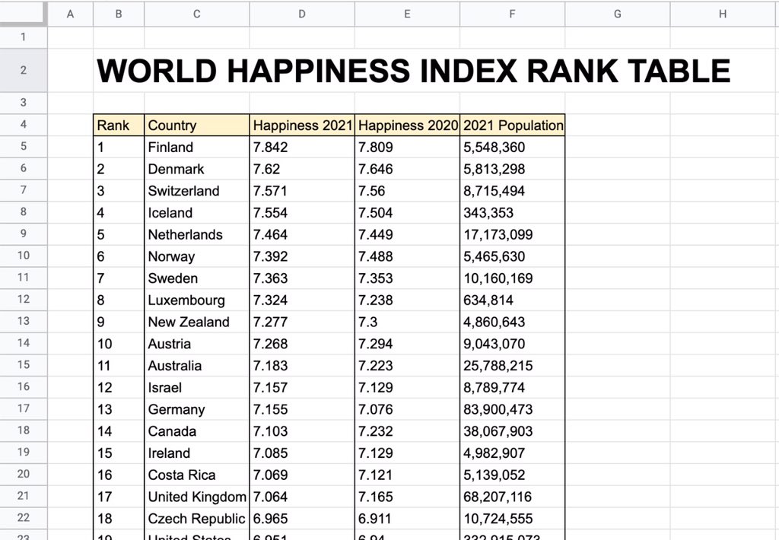This screenshot has width=779, height=540.
Task: Select the Sweden cell
Action: point(197,278)
